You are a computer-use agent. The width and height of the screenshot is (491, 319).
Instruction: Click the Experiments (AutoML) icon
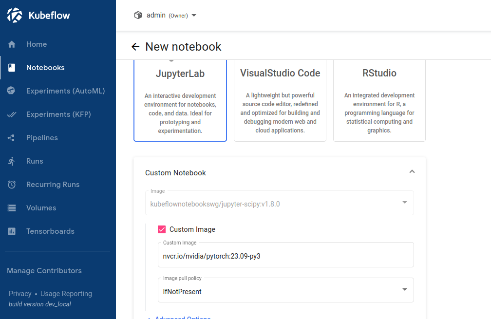point(12,91)
